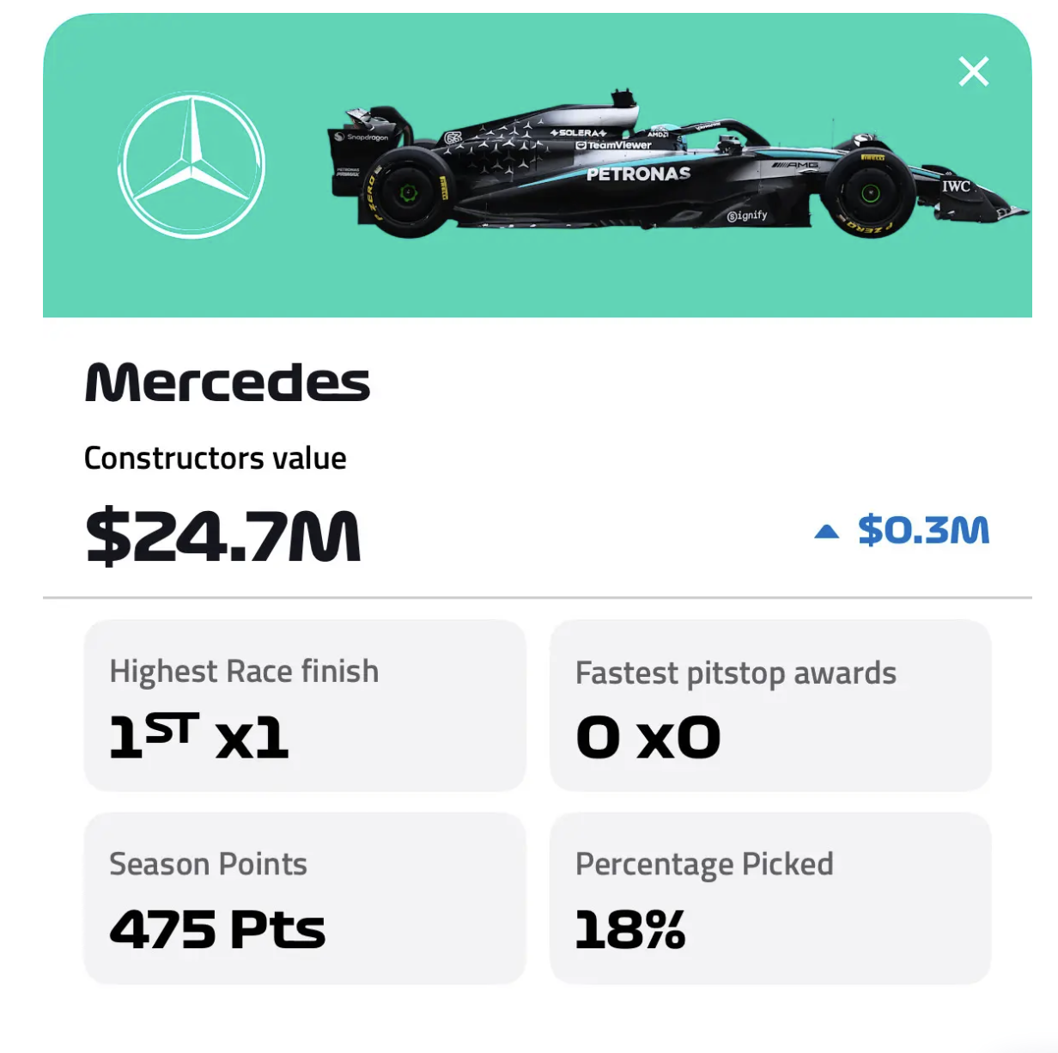Click the Snapdragon logo on rear wing

point(362,137)
